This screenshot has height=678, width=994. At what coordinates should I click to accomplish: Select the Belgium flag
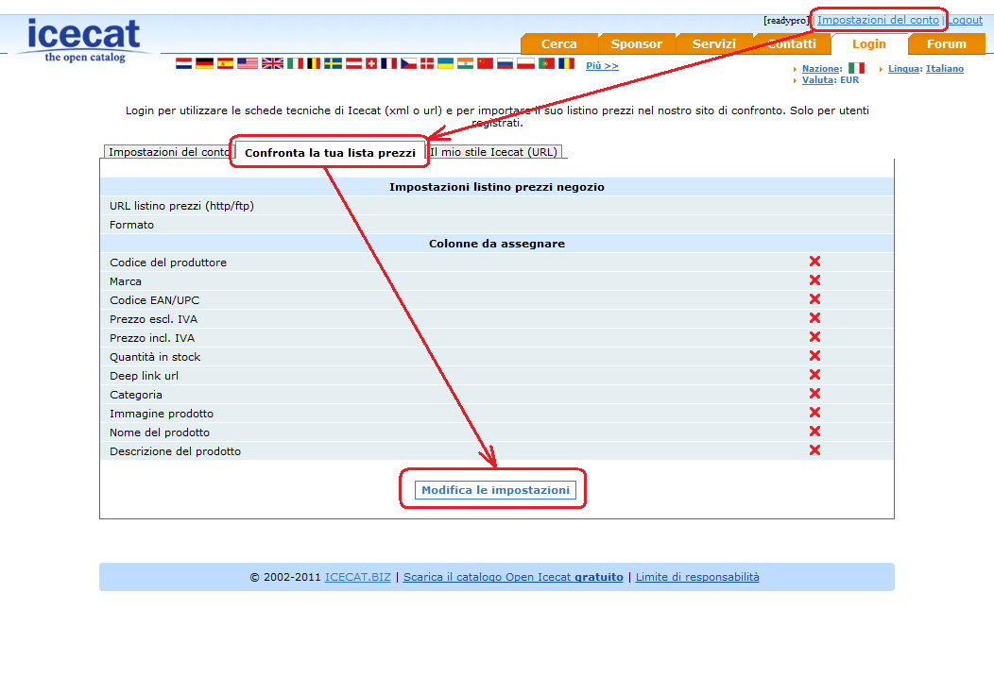[313, 63]
